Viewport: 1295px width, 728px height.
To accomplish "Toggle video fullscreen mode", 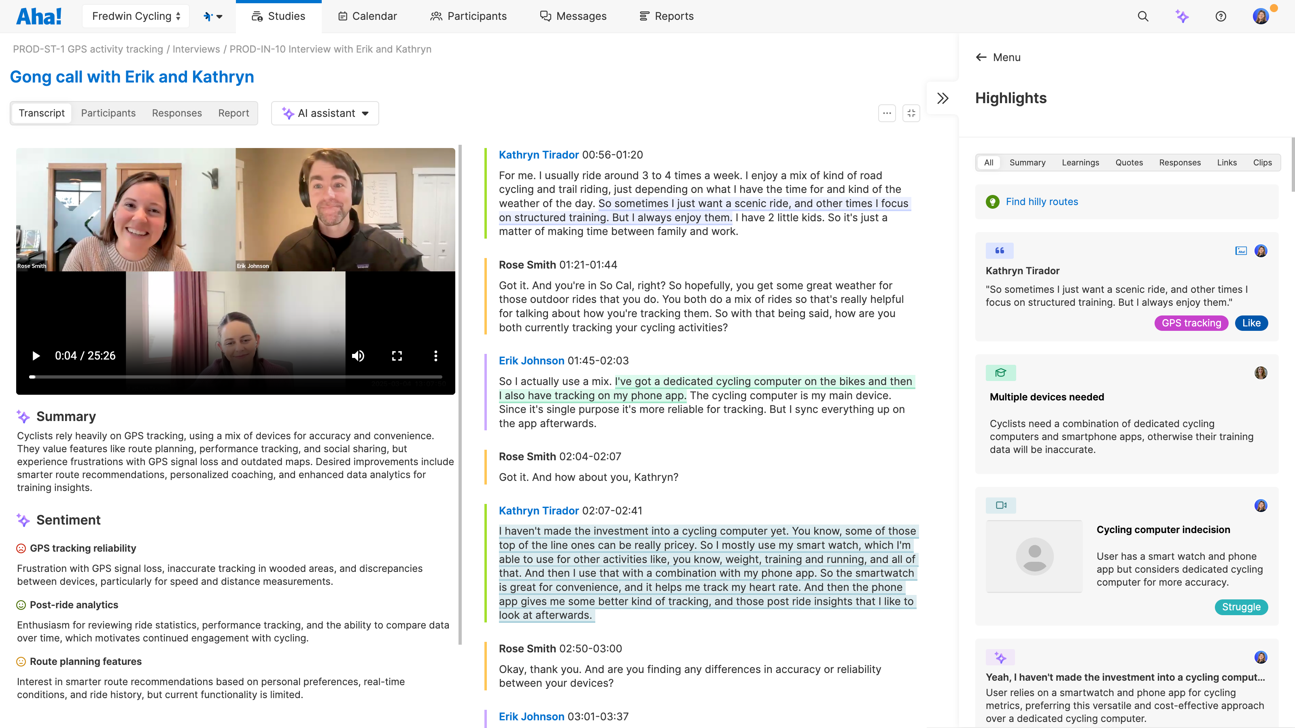I will pyautogui.click(x=397, y=356).
